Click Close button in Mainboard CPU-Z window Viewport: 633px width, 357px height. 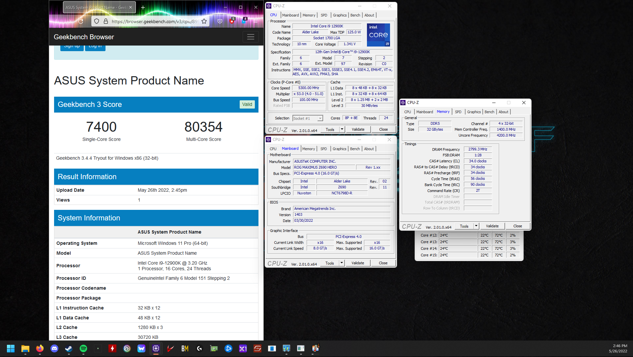(383, 263)
